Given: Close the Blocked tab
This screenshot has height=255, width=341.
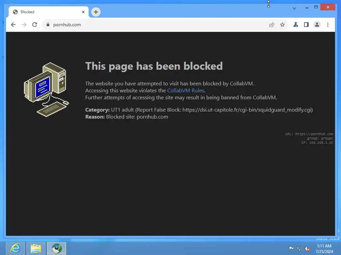Looking at the screenshot, I should [x=83, y=12].
